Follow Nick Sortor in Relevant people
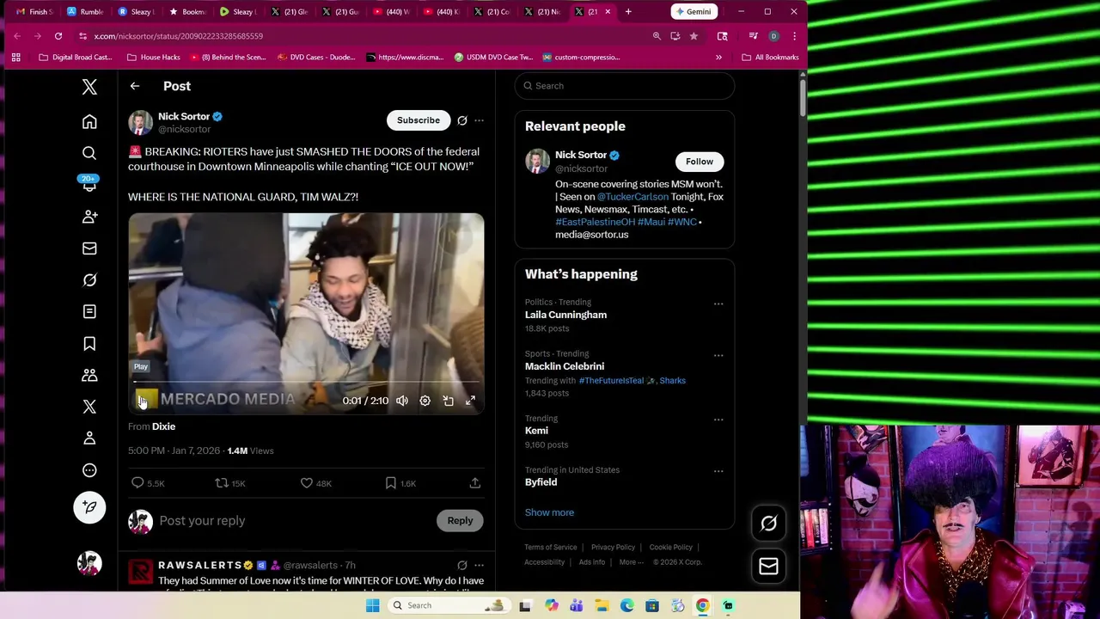 pyautogui.click(x=700, y=162)
